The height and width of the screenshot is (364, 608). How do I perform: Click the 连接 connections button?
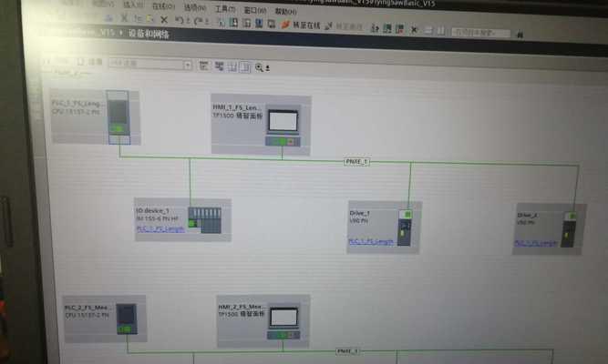click(x=91, y=62)
